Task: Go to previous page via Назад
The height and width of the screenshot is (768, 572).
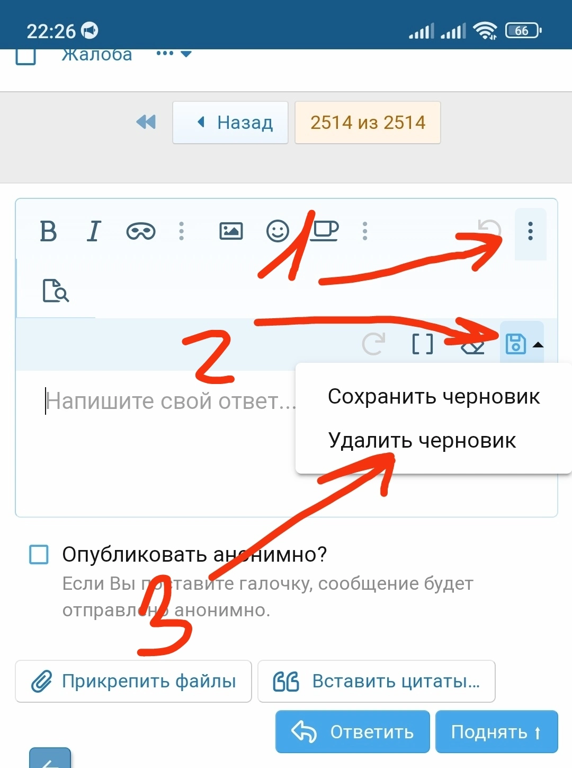Action: [230, 123]
